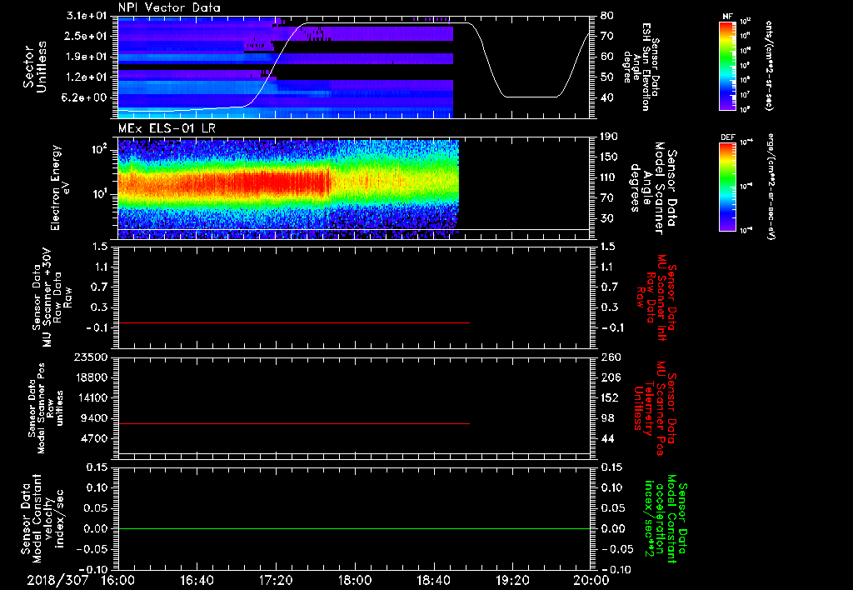Click the 2.5e+01 sector tick label

[86, 36]
